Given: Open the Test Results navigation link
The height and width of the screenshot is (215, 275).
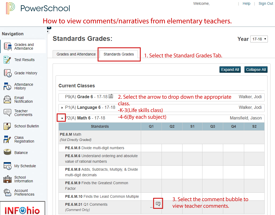Looking at the screenshot, I should [x=24, y=60].
